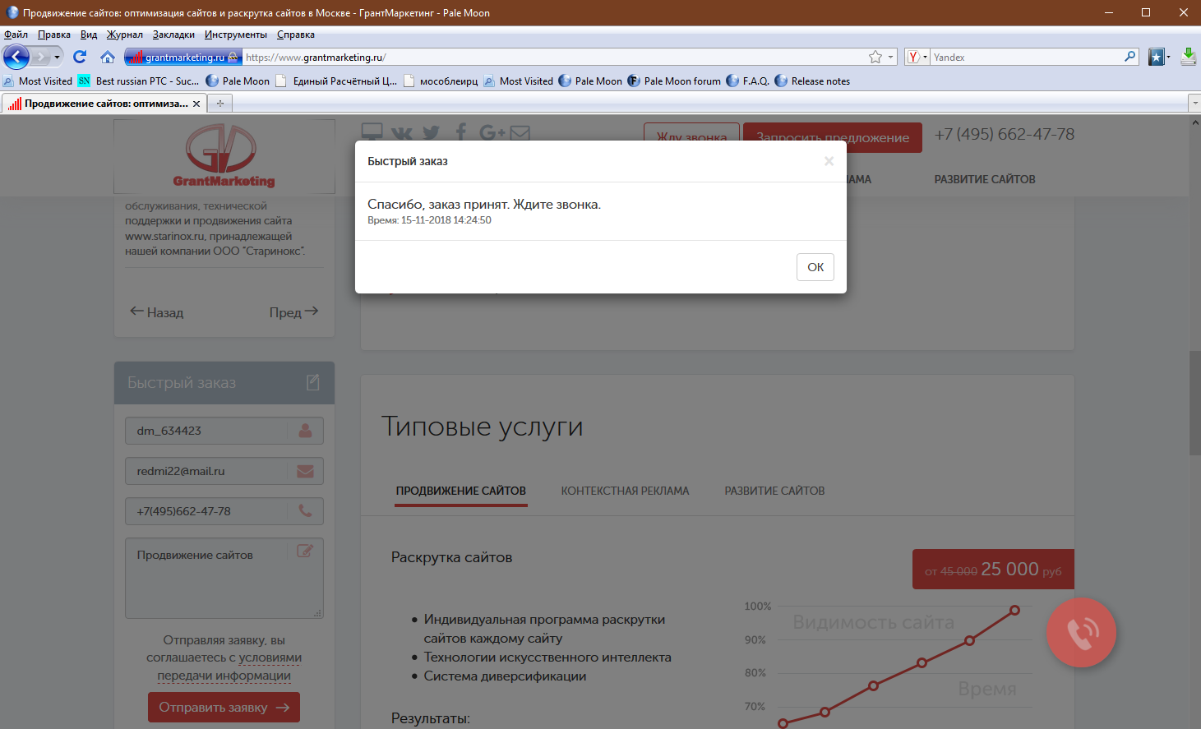Screen dimensions: 1201x729
Task: Click the handset icon in phone field
Action: pos(305,510)
